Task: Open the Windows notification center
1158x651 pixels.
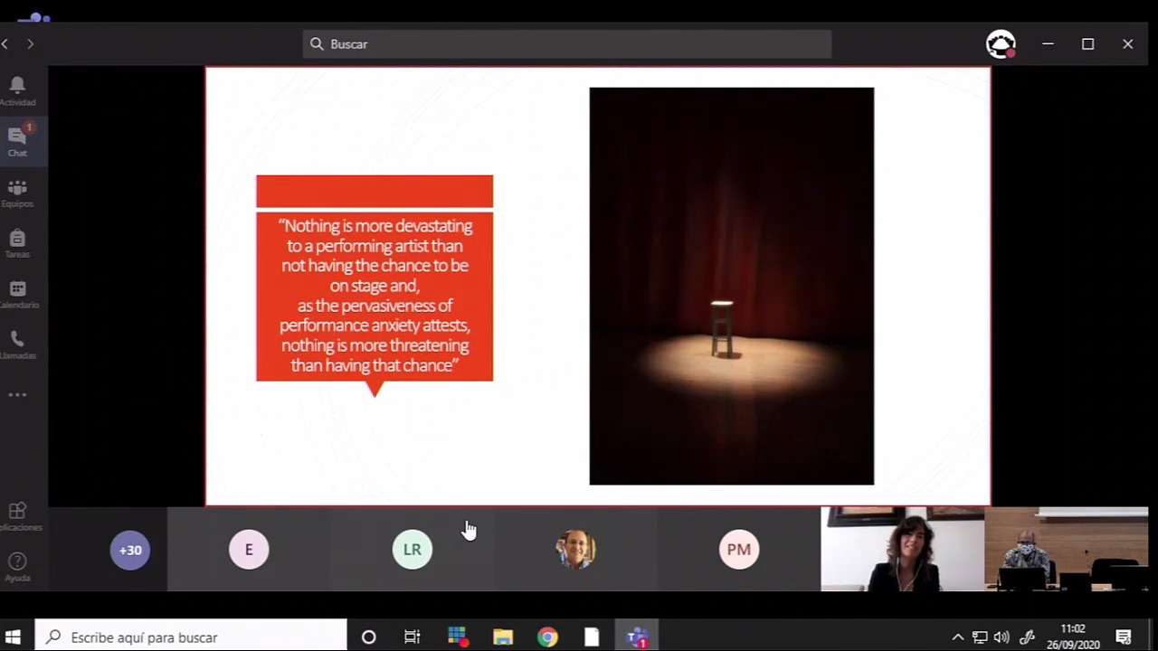Action: (x=1124, y=637)
